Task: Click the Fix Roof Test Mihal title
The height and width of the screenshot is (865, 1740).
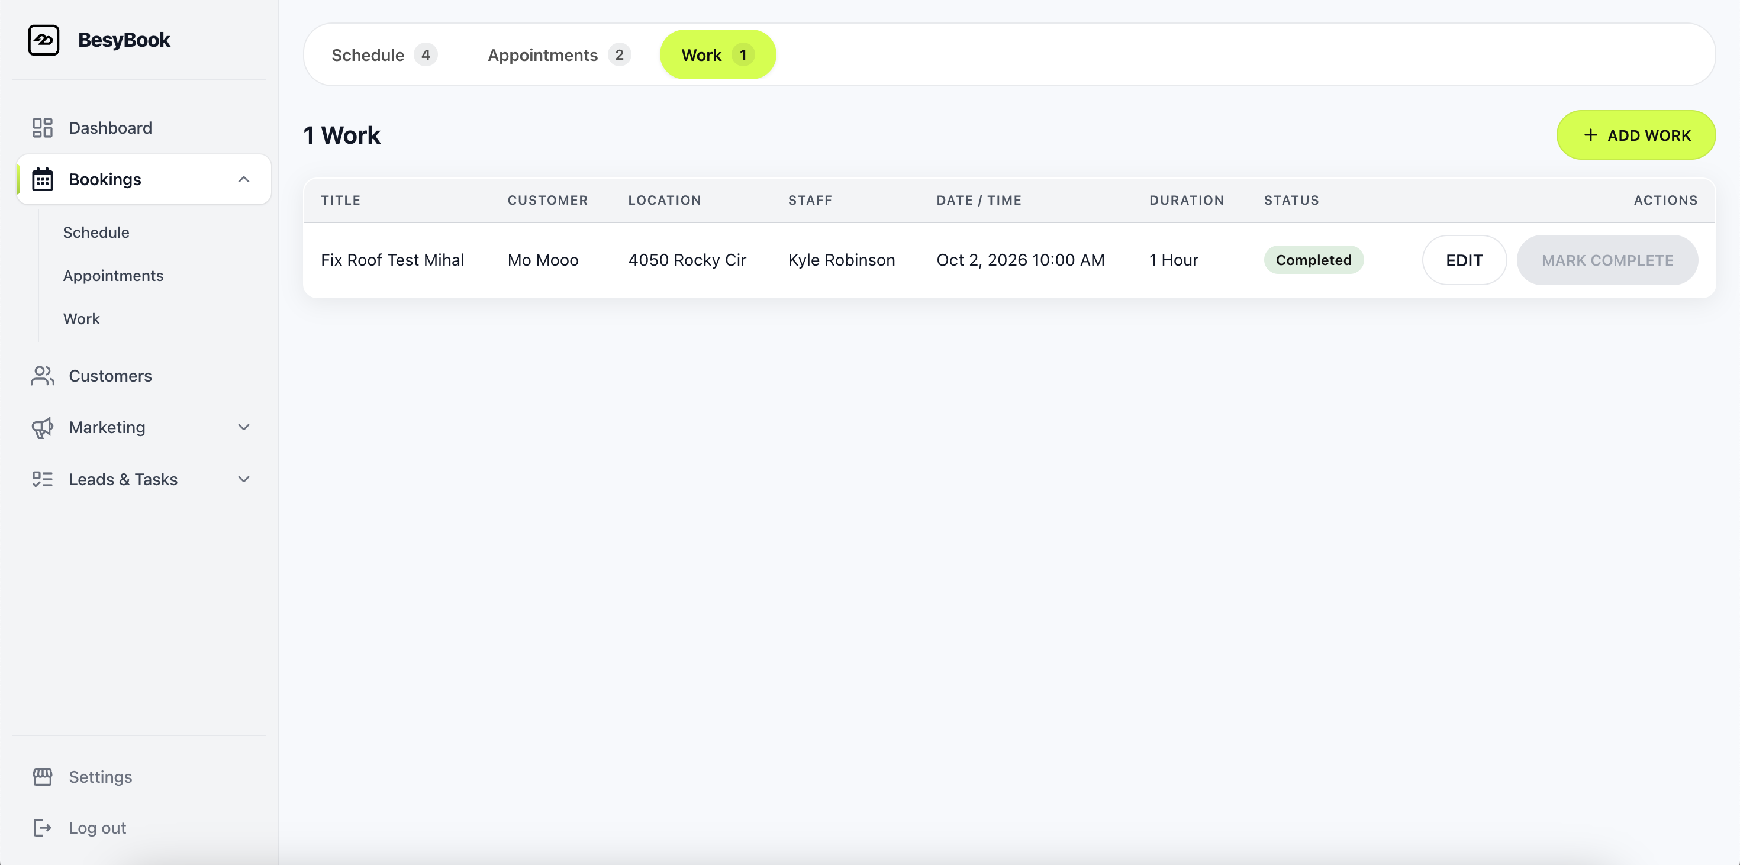Action: click(392, 260)
